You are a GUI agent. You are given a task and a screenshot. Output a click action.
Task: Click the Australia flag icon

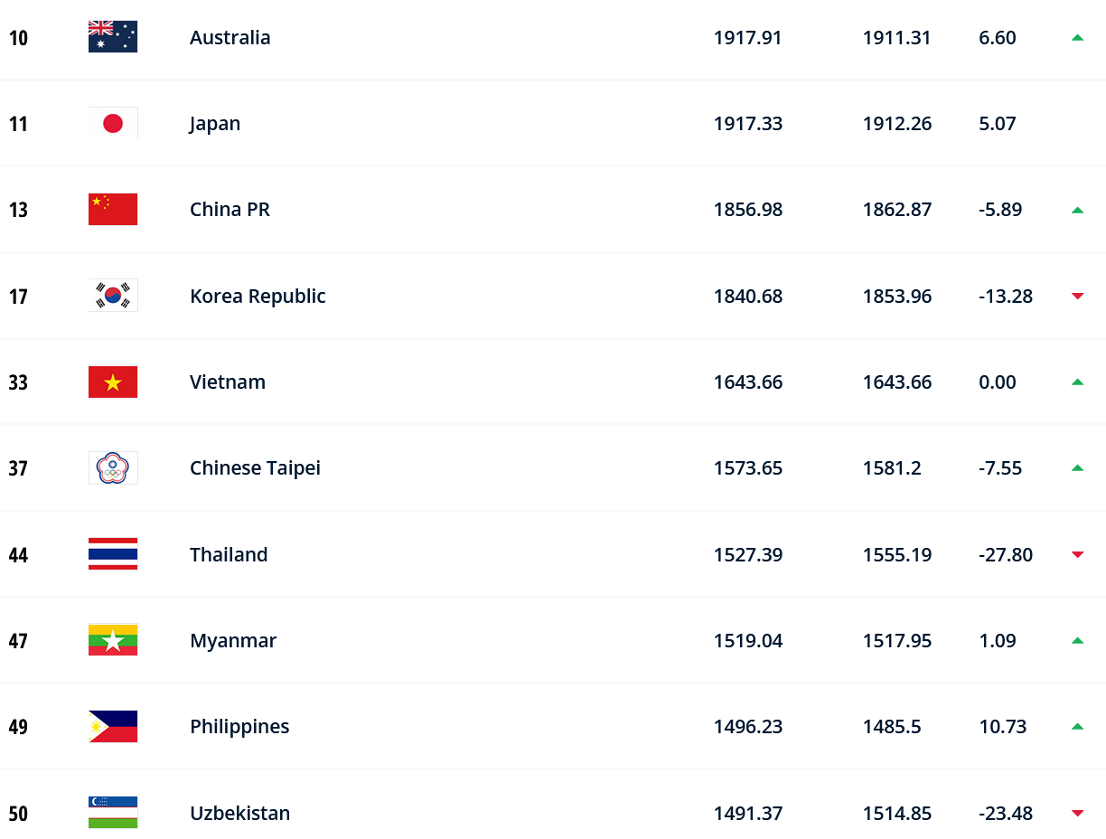[x=113, y=37]
